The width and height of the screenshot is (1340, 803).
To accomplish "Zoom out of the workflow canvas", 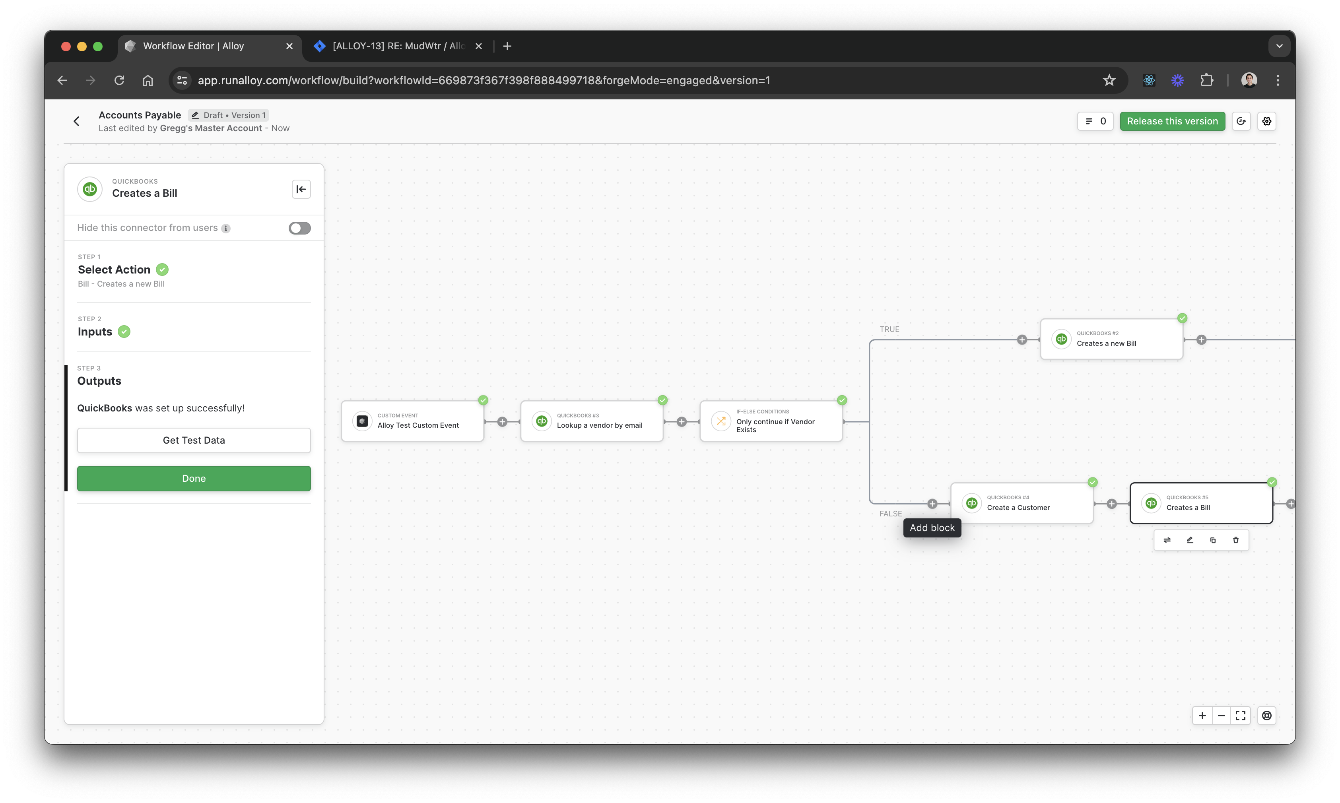I will [1222, 715].
